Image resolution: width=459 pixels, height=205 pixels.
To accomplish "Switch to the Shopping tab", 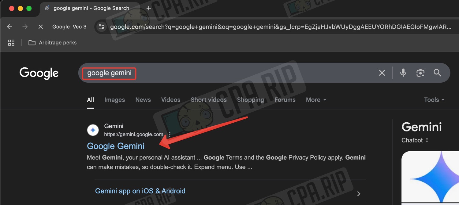I will click(250, 100).
